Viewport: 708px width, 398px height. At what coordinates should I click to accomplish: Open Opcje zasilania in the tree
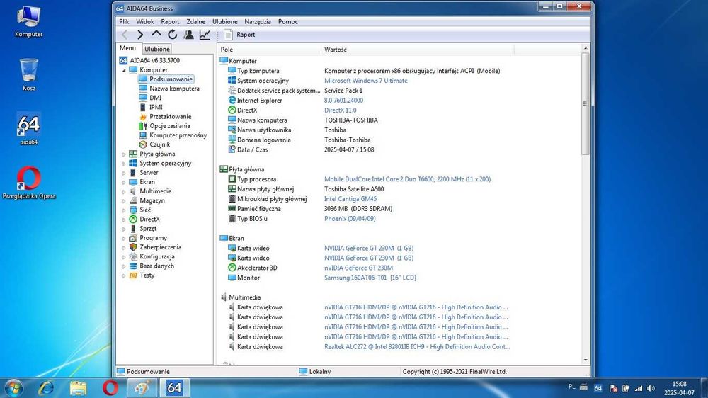[x=169, y=126]
